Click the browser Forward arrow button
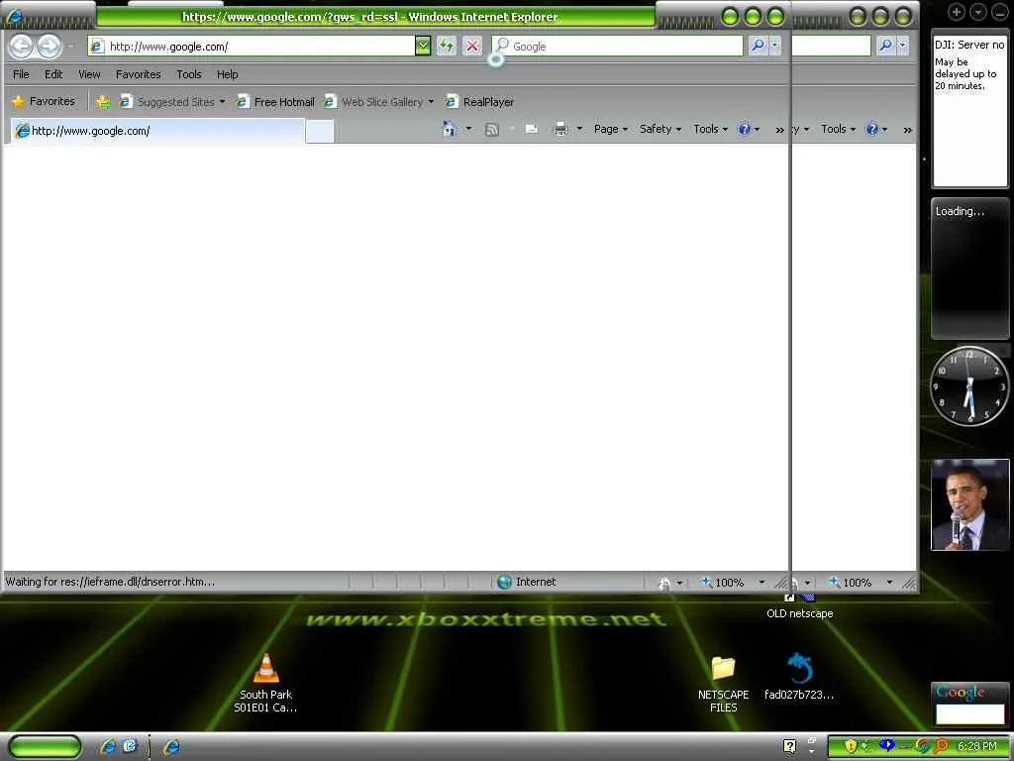The width and height of the screenshot is (1014, 761). (50, 46)
